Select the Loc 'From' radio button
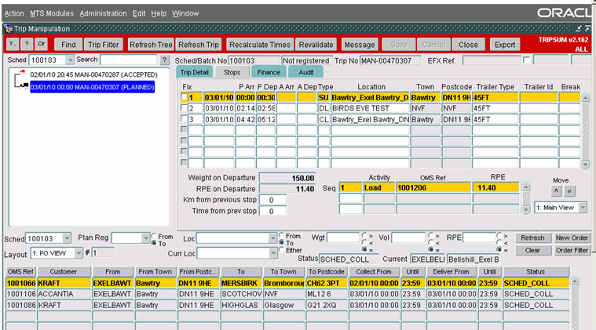 (282, 236)
